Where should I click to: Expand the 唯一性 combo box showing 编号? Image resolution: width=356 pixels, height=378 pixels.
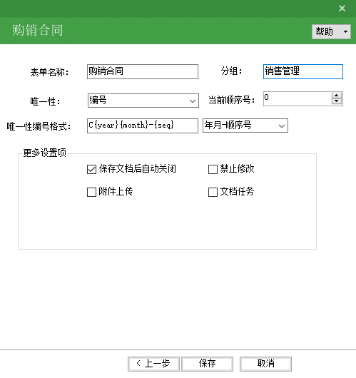(x=143, y=101)
